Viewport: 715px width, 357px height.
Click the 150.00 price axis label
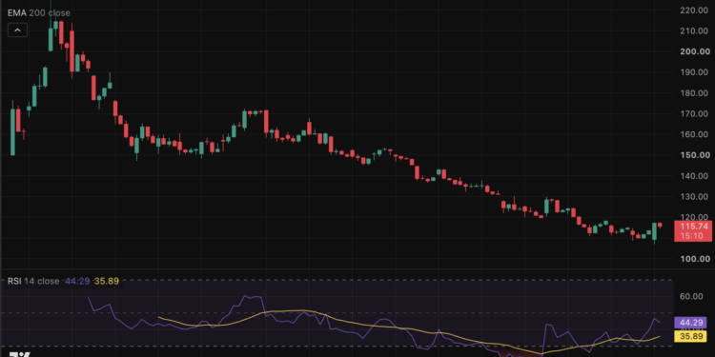coord(694,155)
